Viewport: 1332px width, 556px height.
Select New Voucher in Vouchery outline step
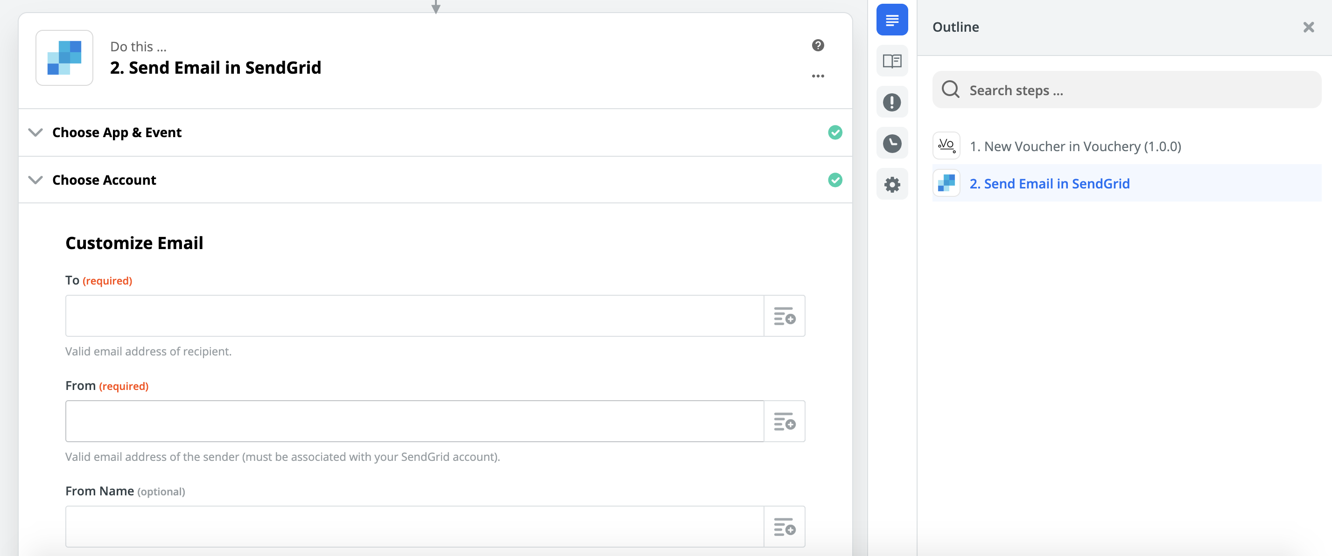tap(1074, 146)
